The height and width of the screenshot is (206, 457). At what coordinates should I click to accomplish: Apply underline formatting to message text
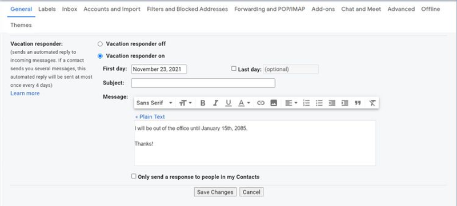click(x=228, y=103)
